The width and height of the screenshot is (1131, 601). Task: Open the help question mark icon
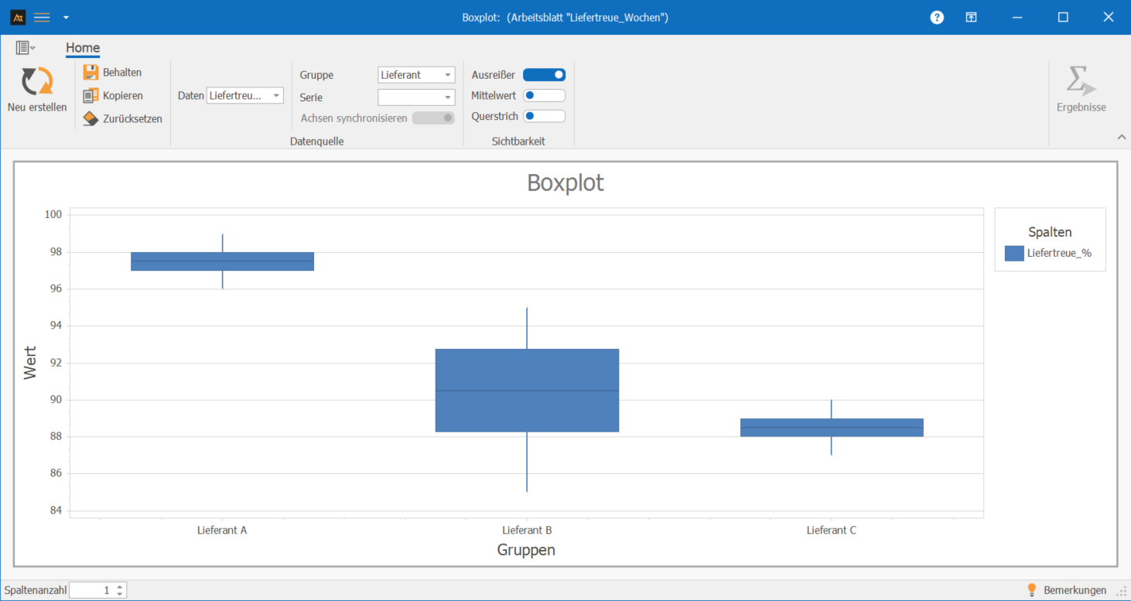click(937, 17)
